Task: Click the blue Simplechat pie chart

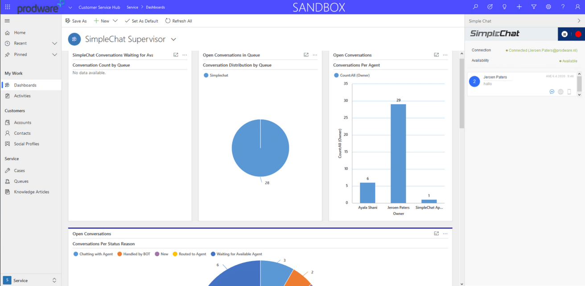Action: (x=260, y=148)
